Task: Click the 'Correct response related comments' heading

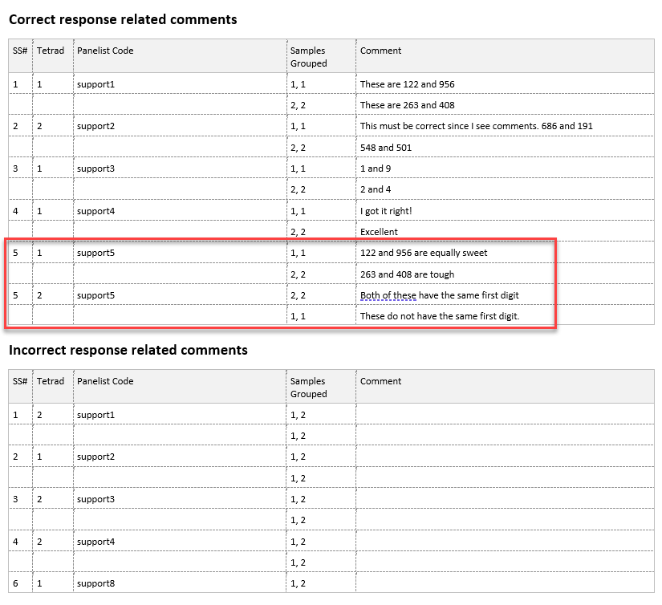Action: tap(123, 19)
